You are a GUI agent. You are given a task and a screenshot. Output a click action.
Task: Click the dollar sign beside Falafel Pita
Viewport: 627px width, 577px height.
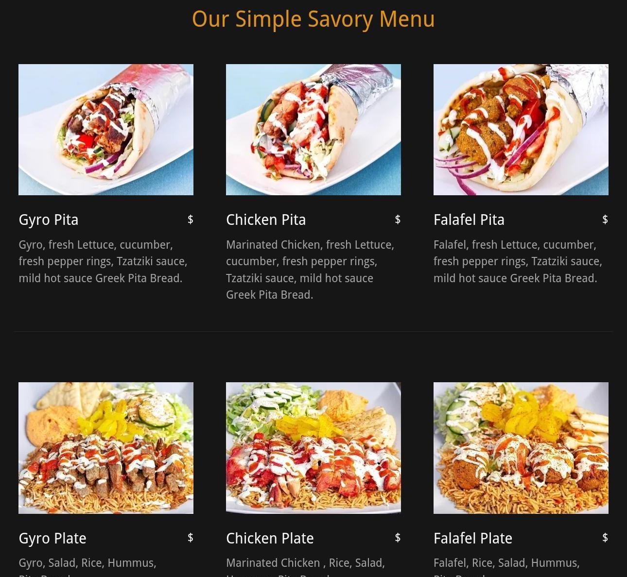(605, 220)
